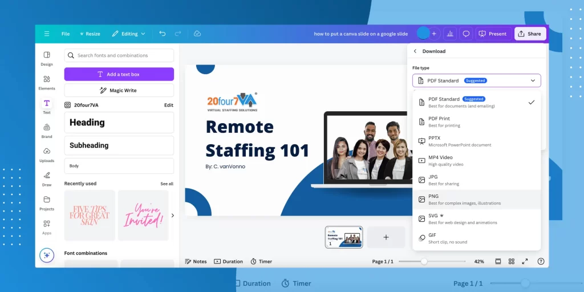The width and height of the screenshot is (584, 292).
Task: Open the comments speech bubble icon
Action: click(466, 34)
